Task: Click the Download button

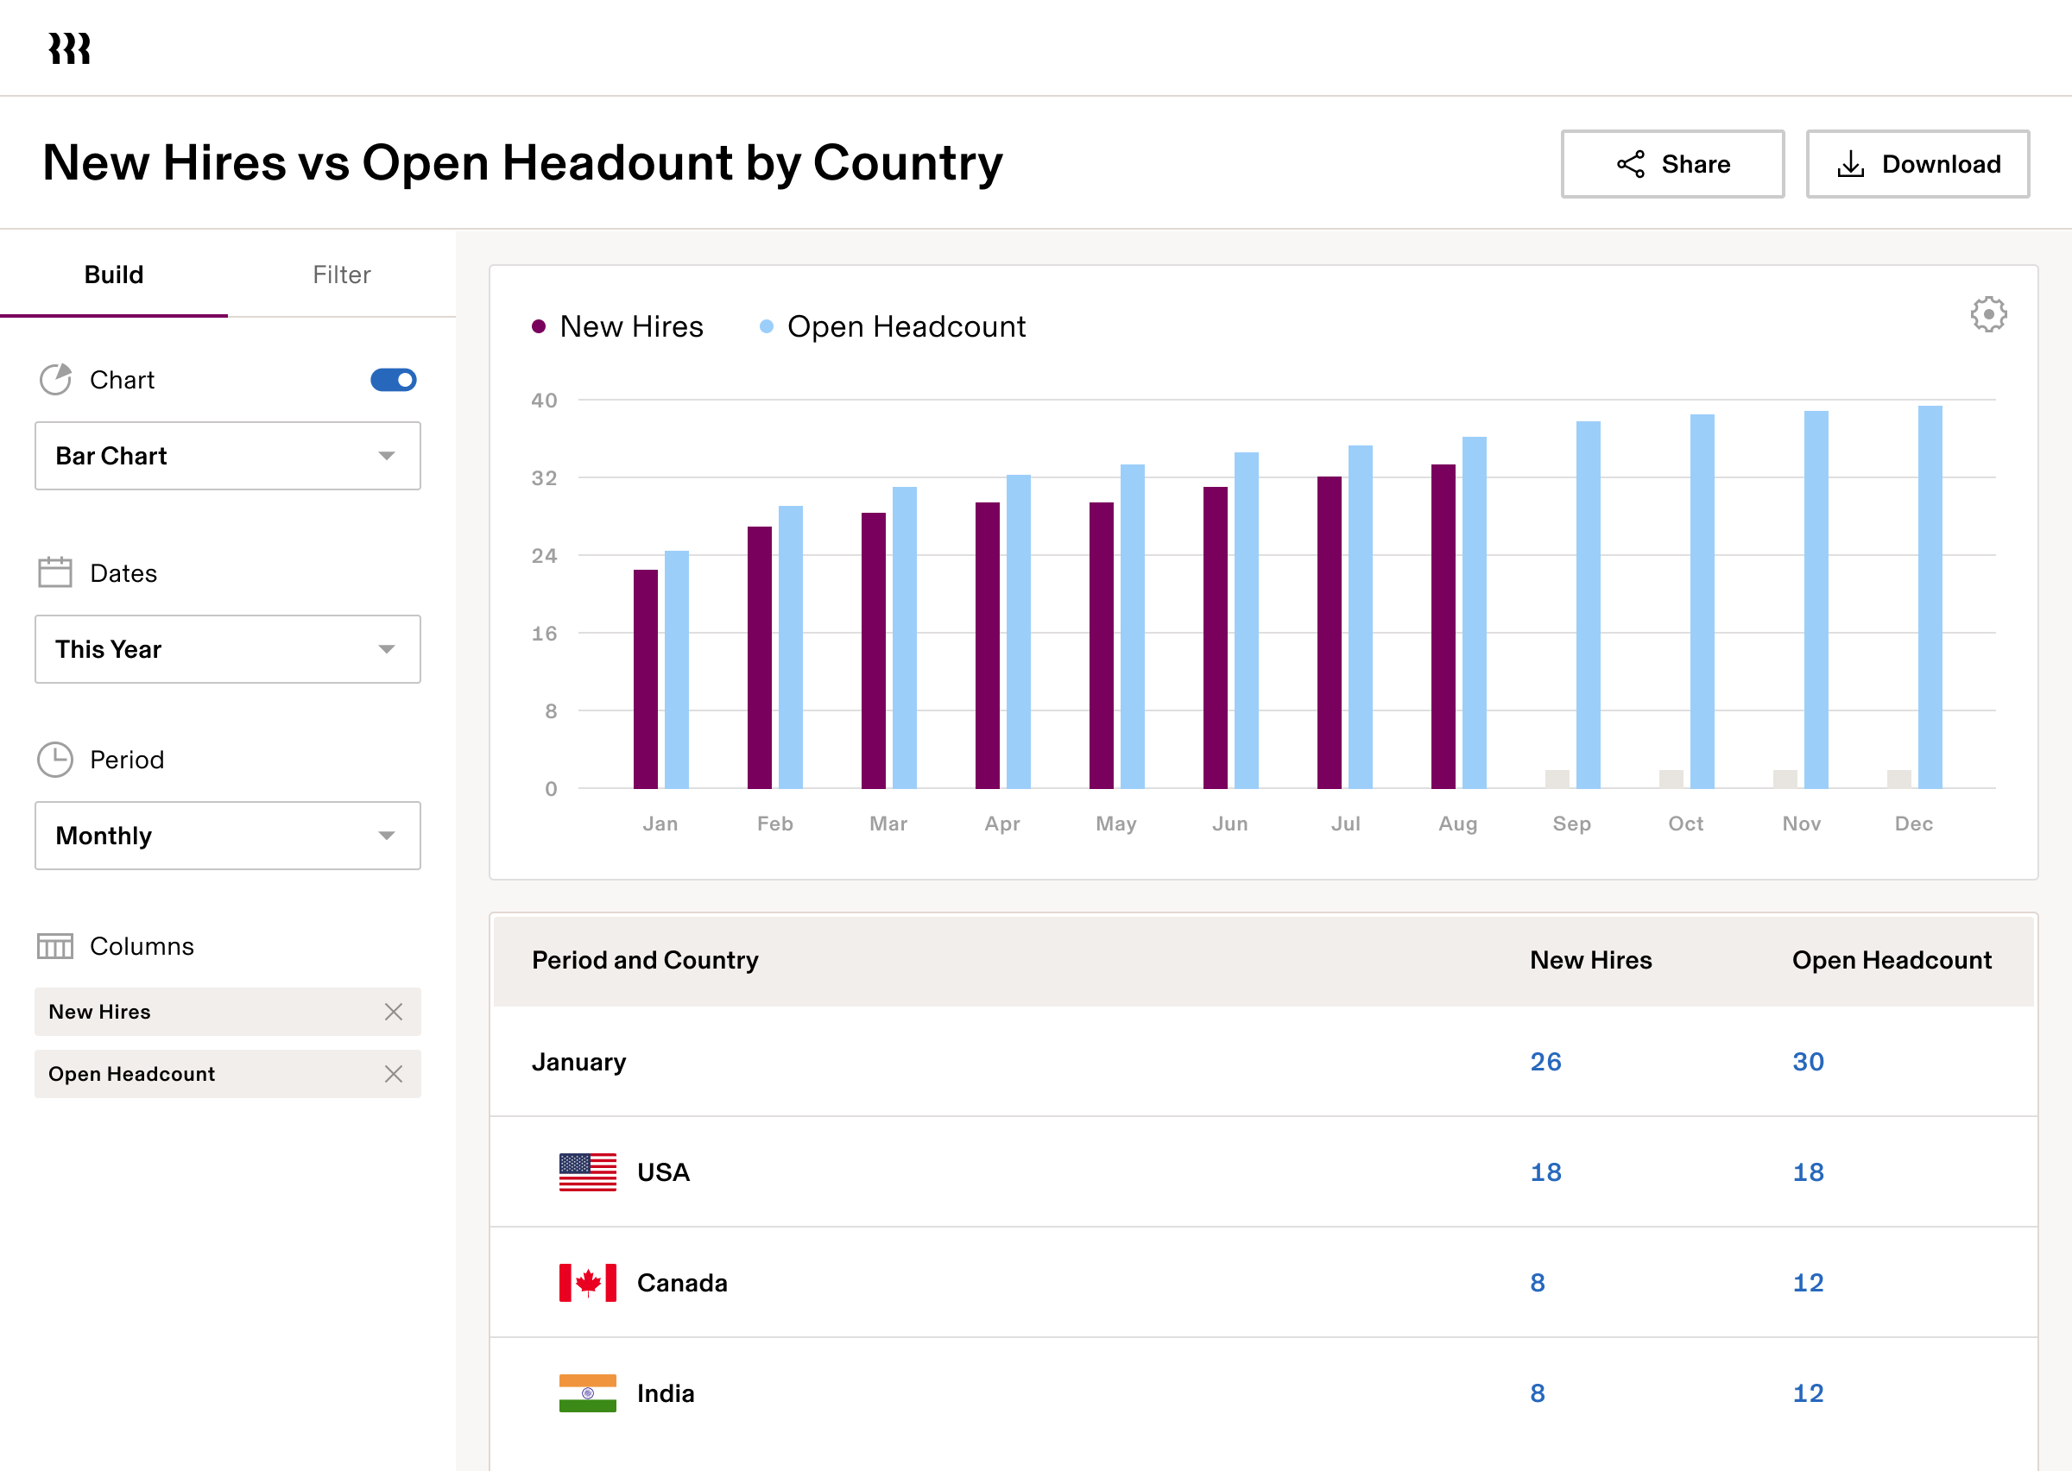Action: coord(1917,164)
